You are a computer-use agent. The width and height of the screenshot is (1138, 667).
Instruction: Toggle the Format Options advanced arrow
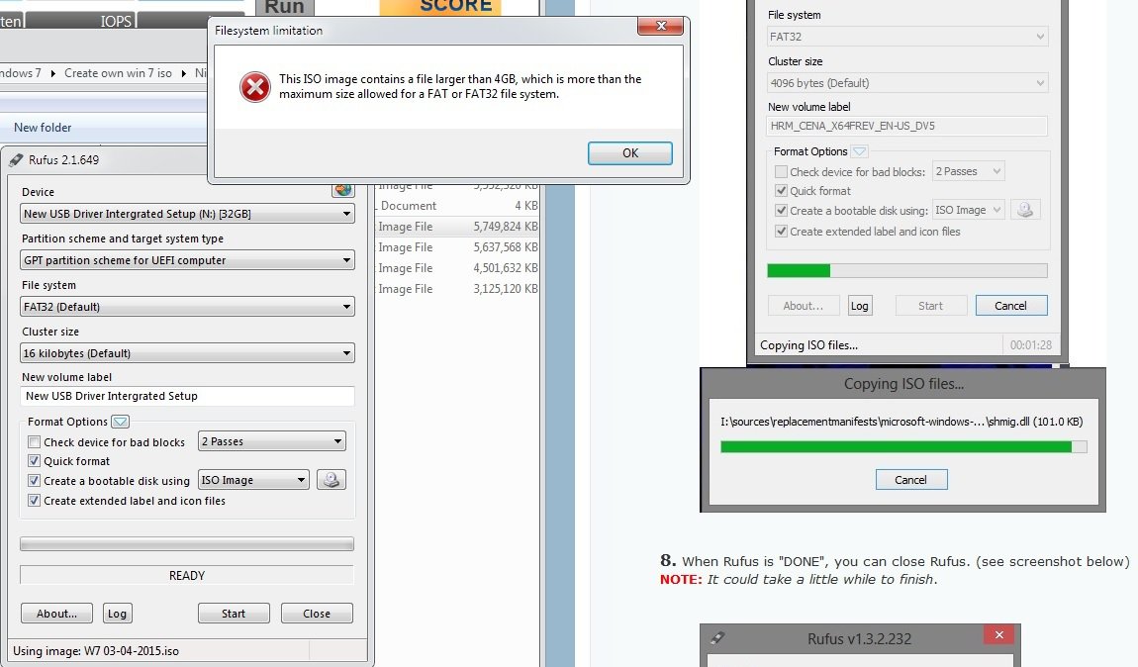tap(121, 422)
